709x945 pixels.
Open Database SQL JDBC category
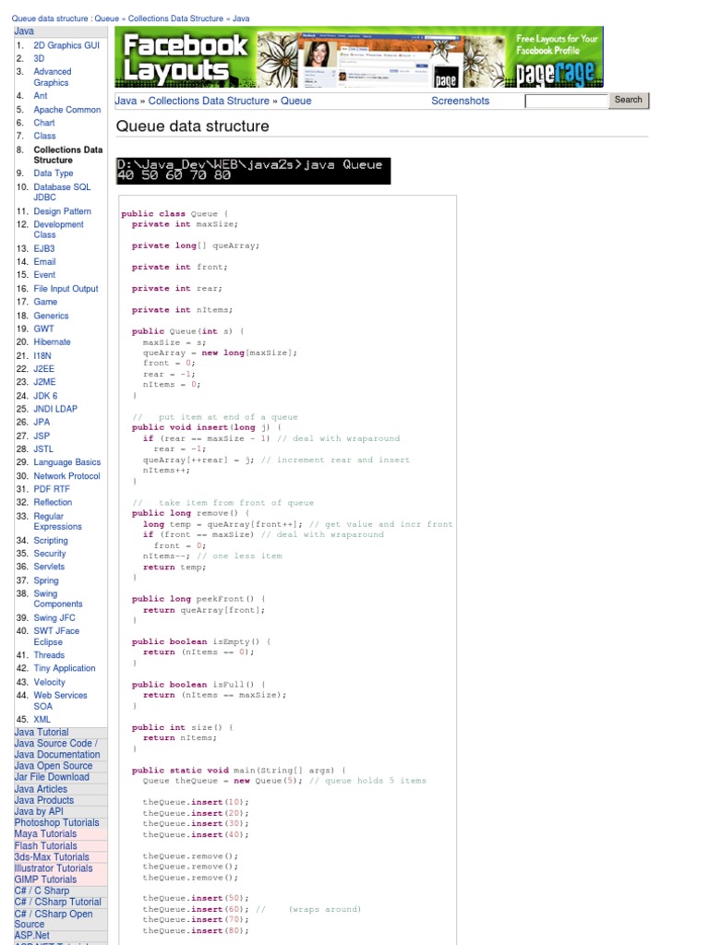click(62, 192)
